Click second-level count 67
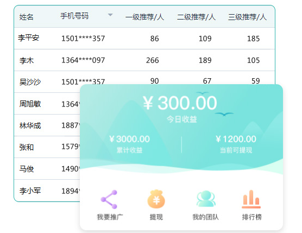 pos(207,81)
